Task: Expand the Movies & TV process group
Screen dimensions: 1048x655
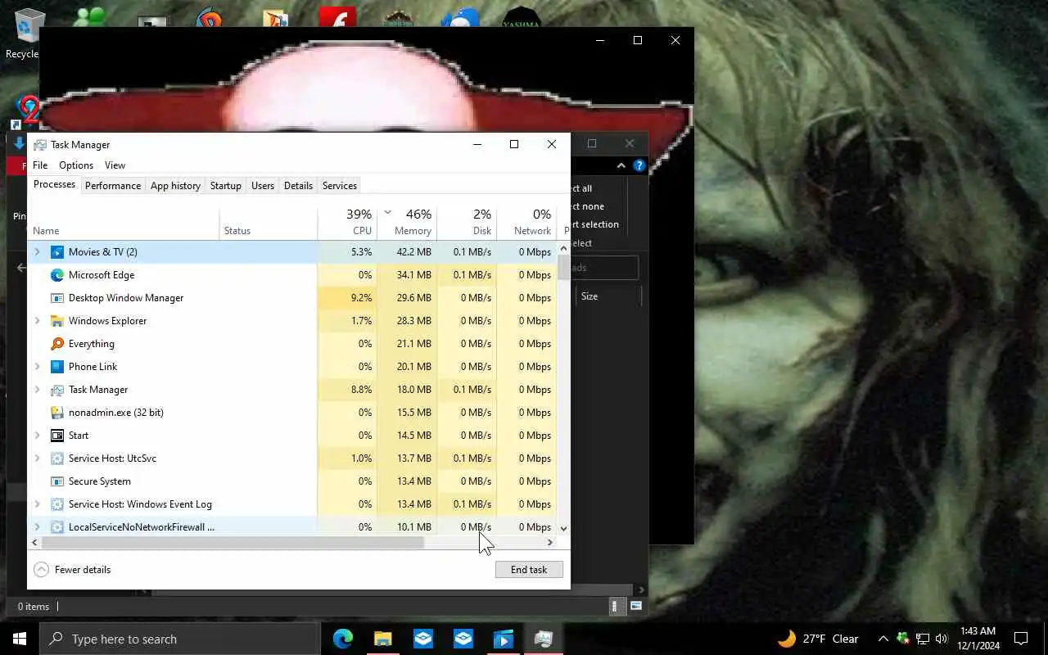Action: point(37,252)
